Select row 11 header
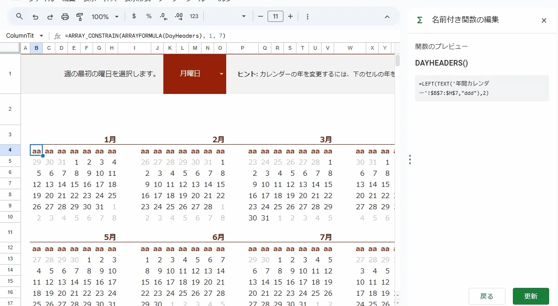Viewport: 558px width, 306px height. pyautogui.click(x=10, y=232)
